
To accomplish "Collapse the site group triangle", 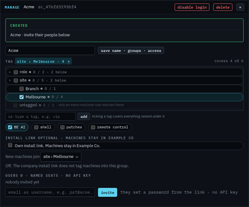I will click(x=10, y=80).
